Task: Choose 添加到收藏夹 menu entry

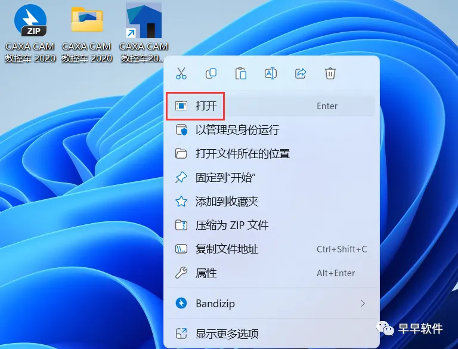Action: tap(271, 202)
